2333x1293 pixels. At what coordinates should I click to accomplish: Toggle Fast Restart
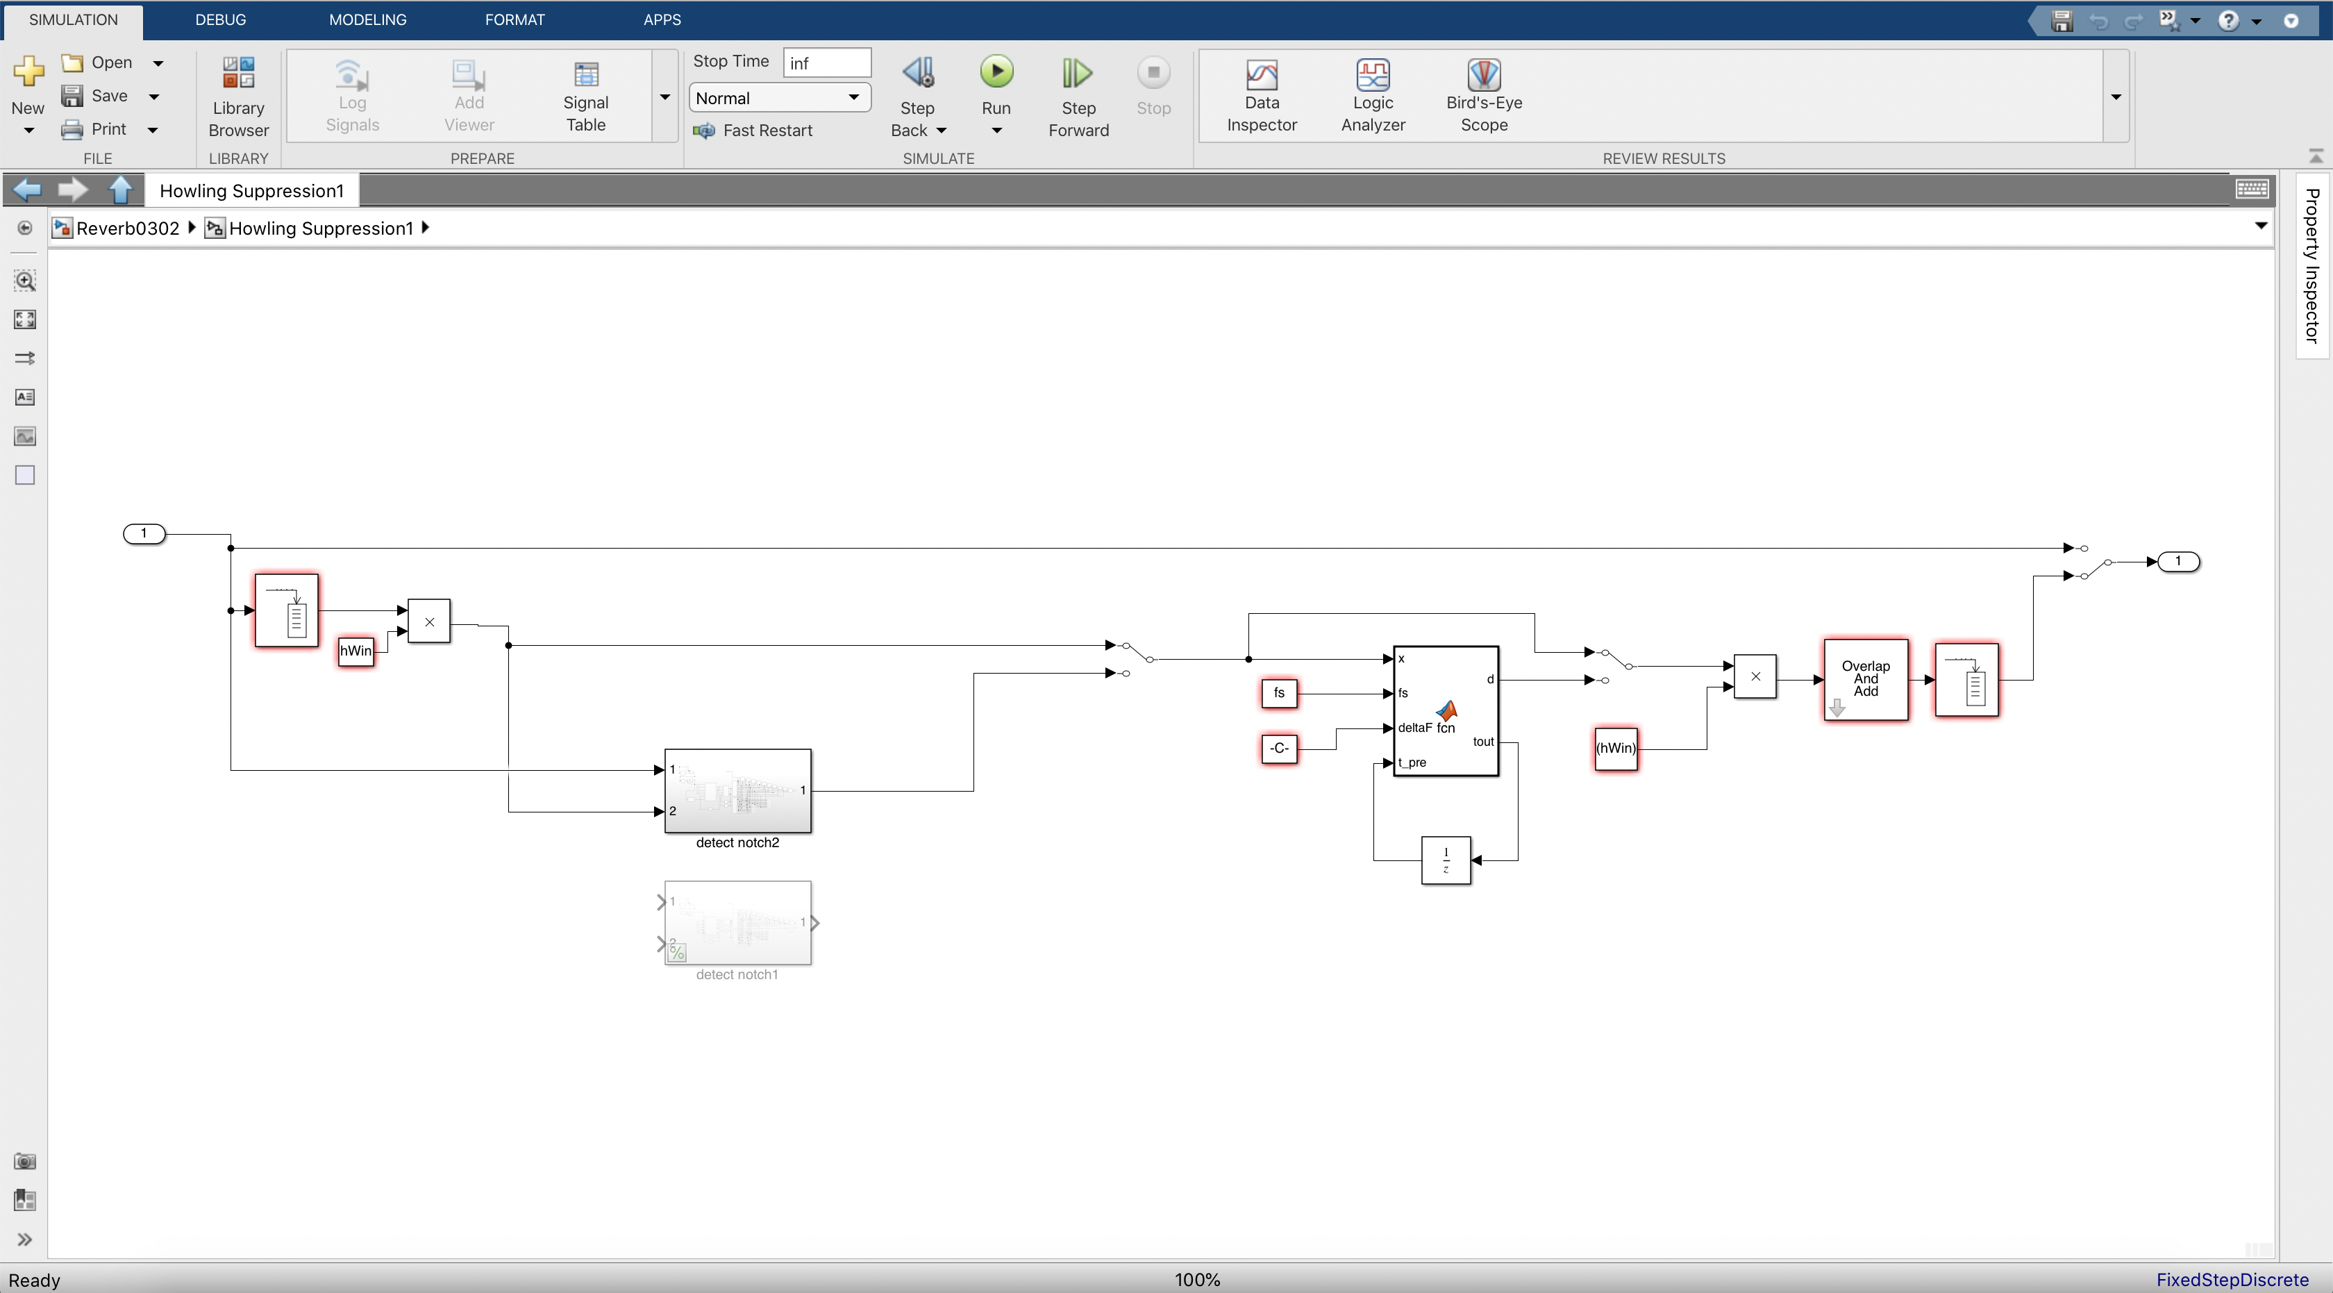tap(753, 131)
